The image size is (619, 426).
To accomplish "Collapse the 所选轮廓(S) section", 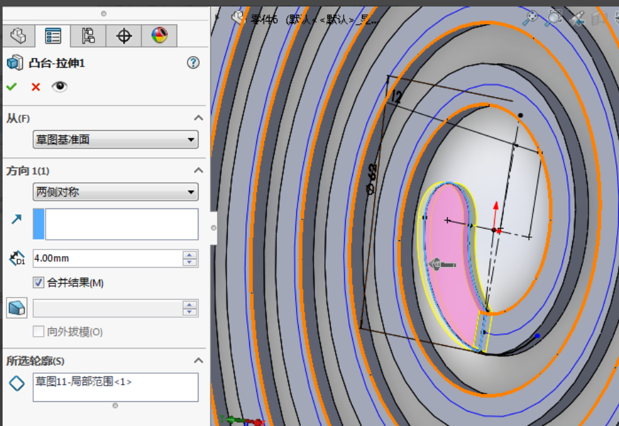I will click(x=199, y=360).
